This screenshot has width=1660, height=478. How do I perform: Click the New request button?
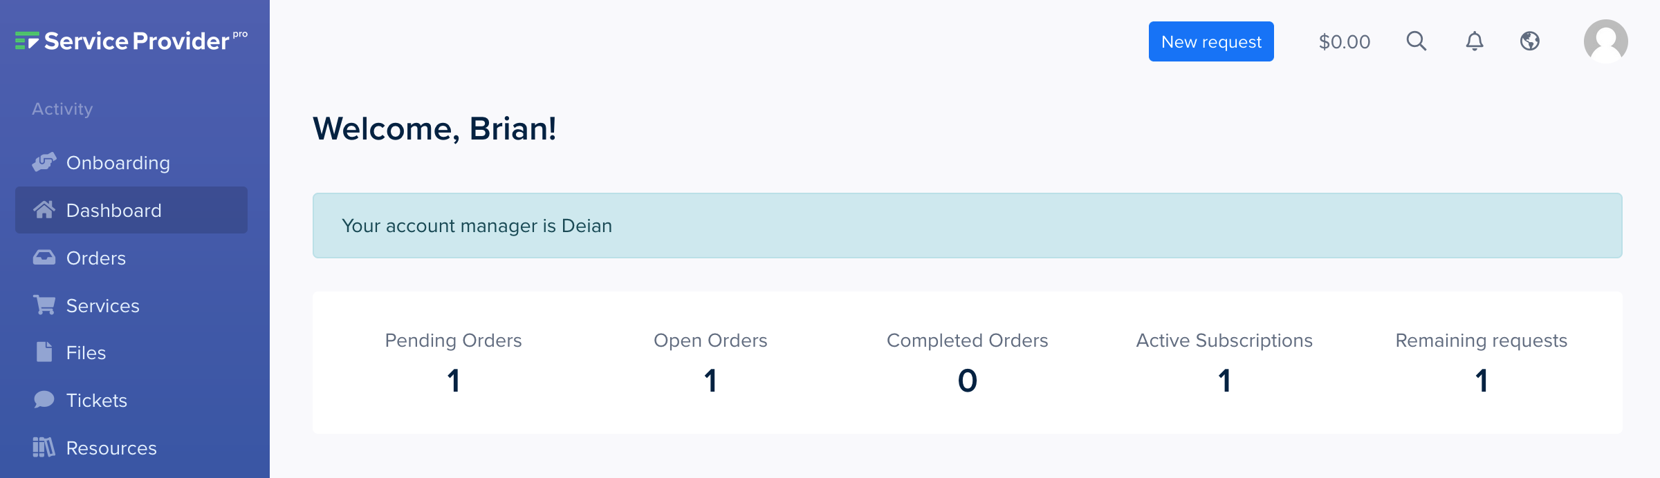pos(1211,41)
